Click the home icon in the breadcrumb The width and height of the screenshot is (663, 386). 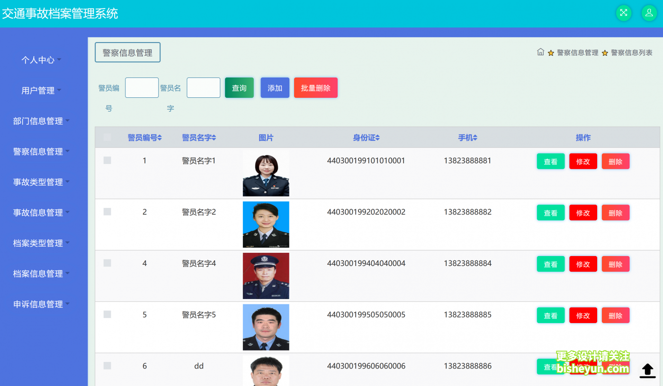540,52
